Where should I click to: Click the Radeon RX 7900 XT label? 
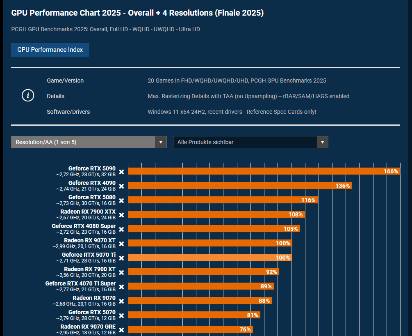click(90, 269)
